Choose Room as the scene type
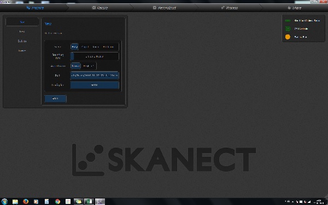The height and width of the screenshot is (205, 328). pyautogui.click(x=96, y=47)
